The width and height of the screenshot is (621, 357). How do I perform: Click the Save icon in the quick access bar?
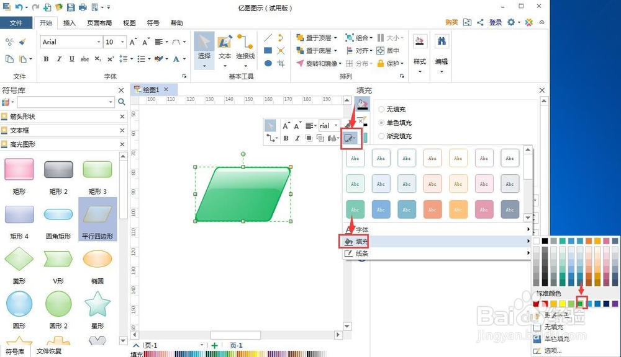pos(71,7)
